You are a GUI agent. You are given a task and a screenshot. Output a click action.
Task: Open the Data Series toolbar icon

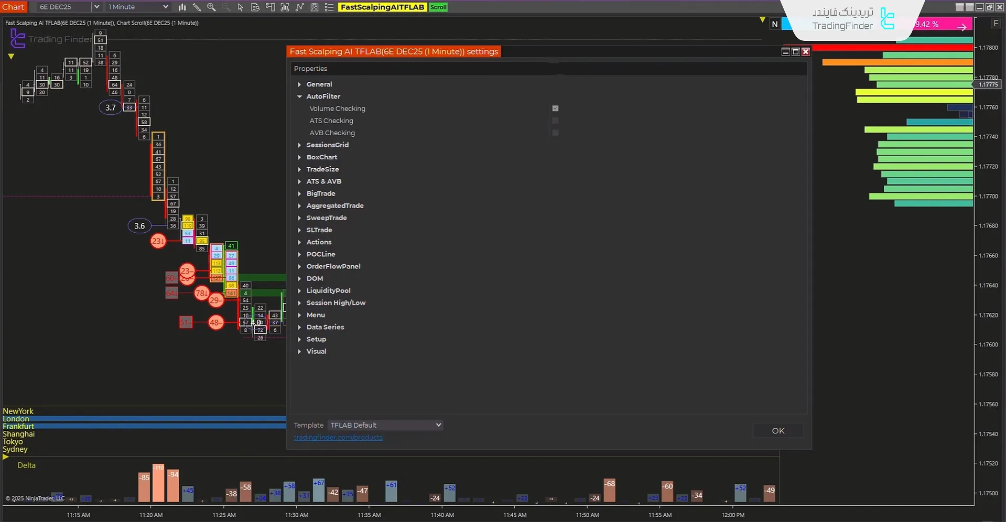coord(255,7)
